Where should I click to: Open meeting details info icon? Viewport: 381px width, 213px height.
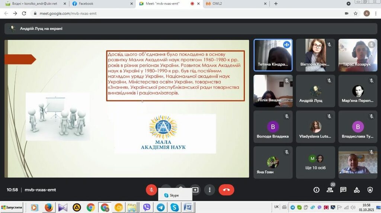(x=316, y=190)
